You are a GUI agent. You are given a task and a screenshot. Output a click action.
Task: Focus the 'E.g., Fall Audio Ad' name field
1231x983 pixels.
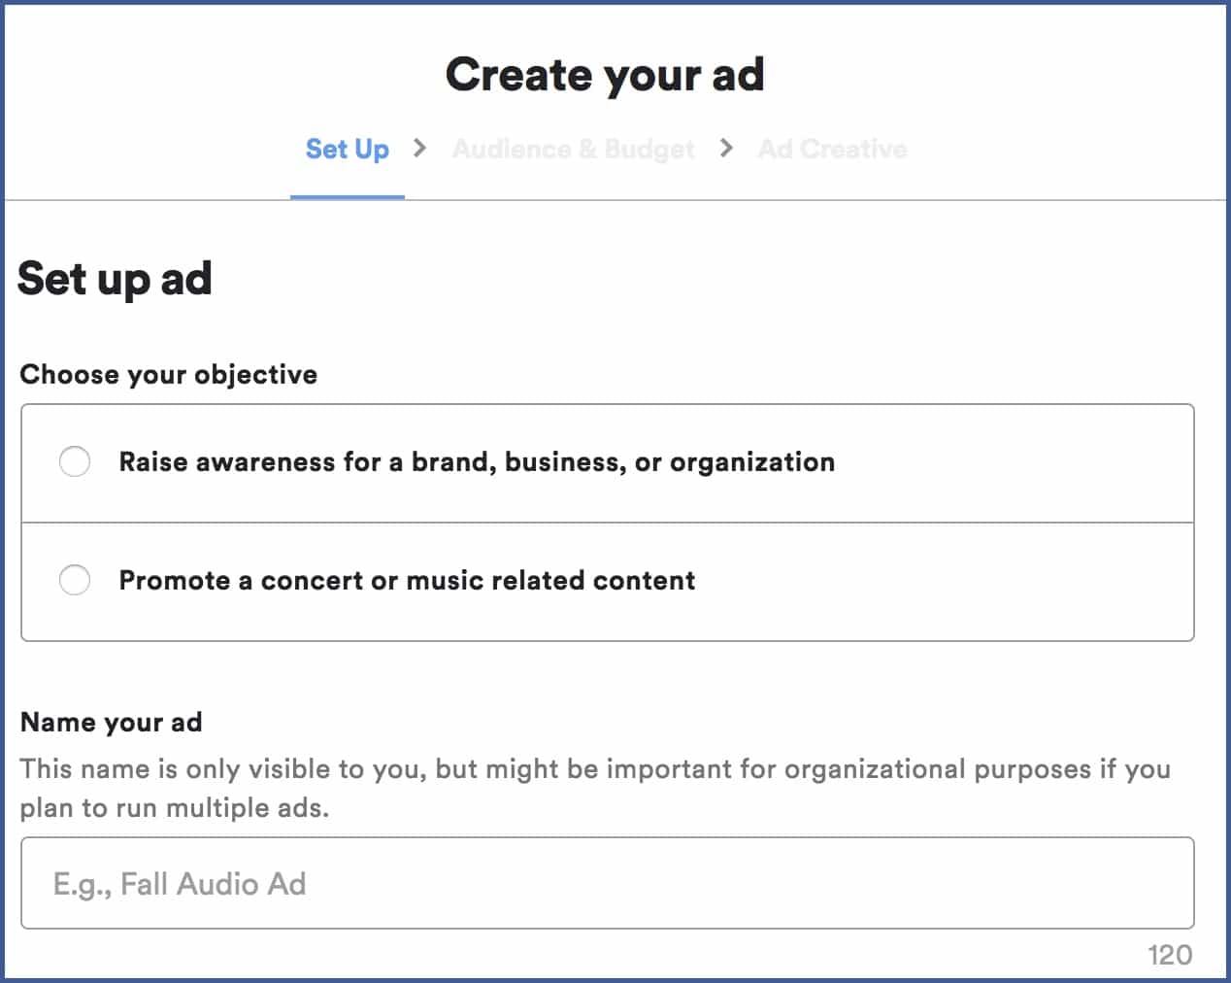(x=608, y=883)
